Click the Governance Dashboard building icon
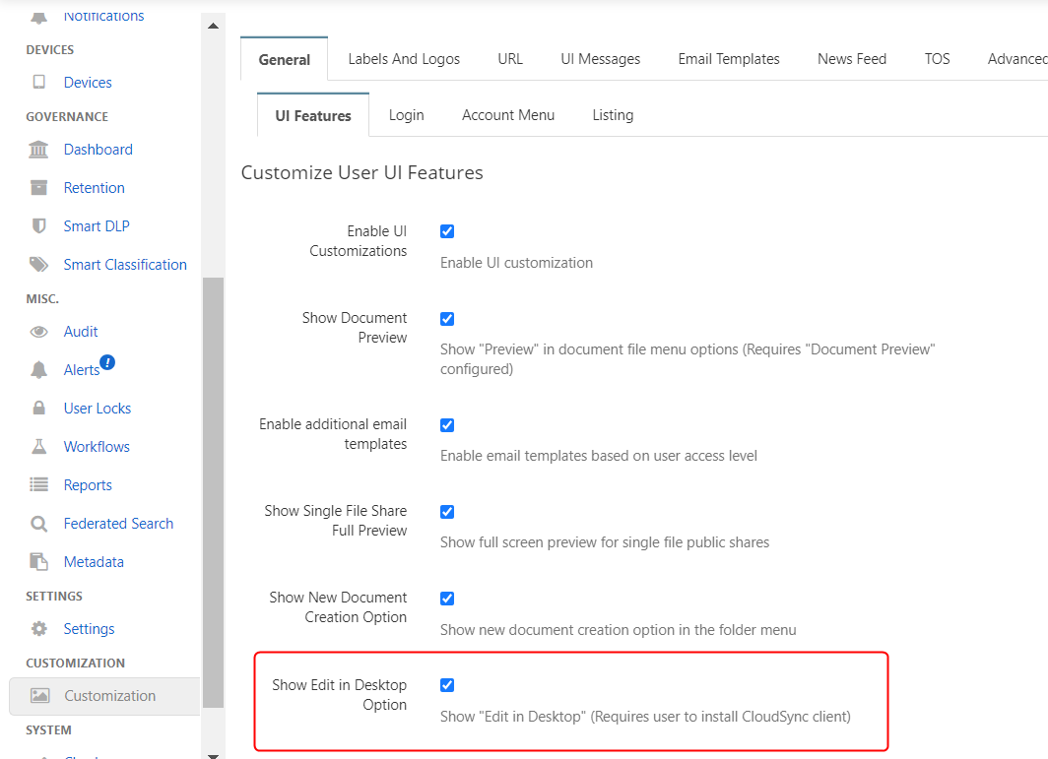The width and height of the screenshot is (1048, 759). coord(39,150)
